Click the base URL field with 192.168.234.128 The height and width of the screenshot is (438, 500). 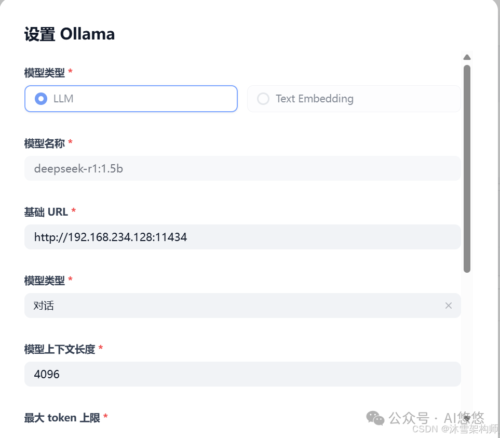(x=242, y=237)
